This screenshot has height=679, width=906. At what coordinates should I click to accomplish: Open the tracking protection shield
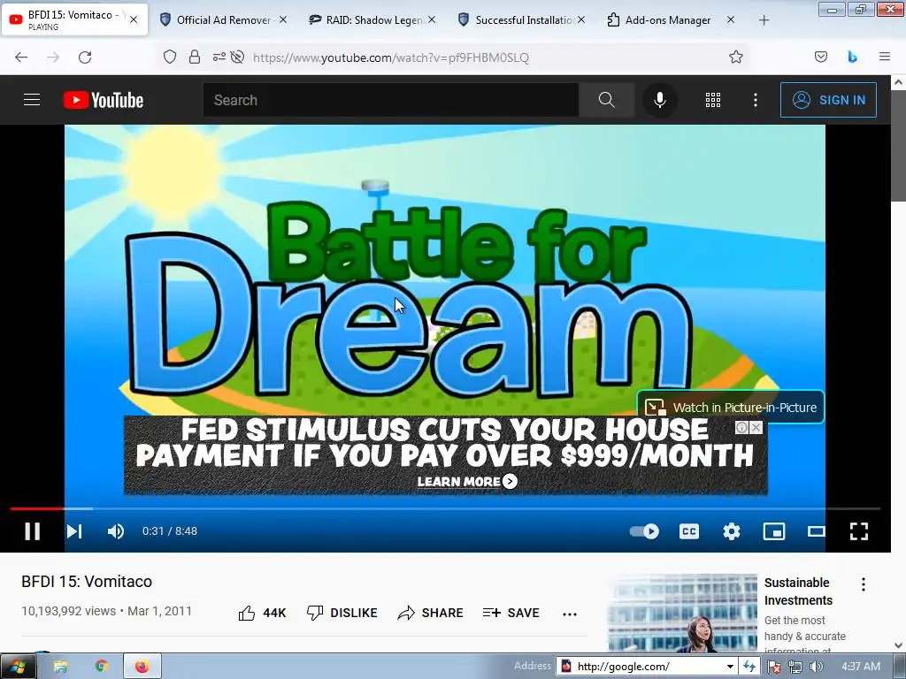click(170, 57)
